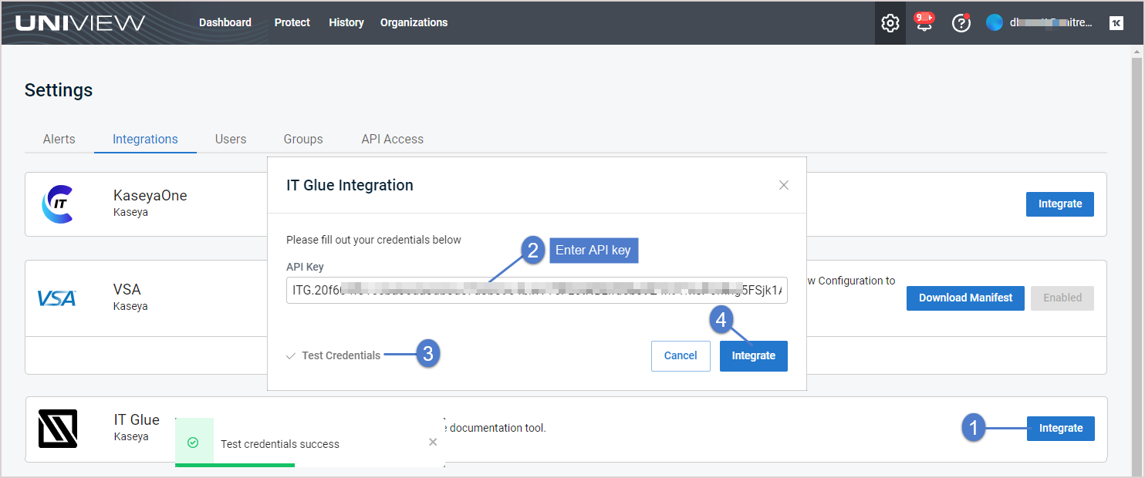1145x478 pixels.
Task: Click the KaseyaOne integration name
Action: 150,196
